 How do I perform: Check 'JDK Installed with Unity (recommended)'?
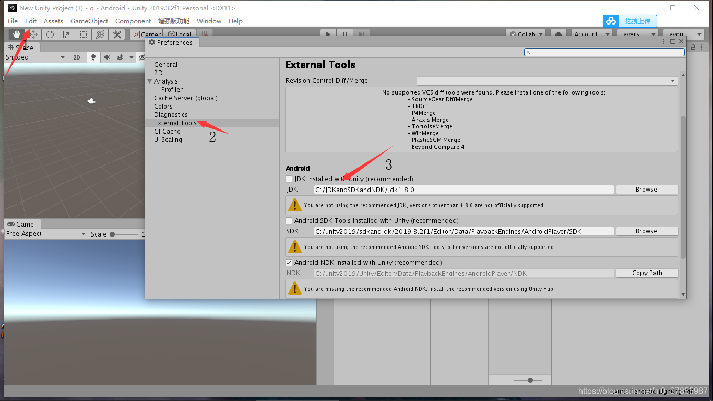[289, 179]
